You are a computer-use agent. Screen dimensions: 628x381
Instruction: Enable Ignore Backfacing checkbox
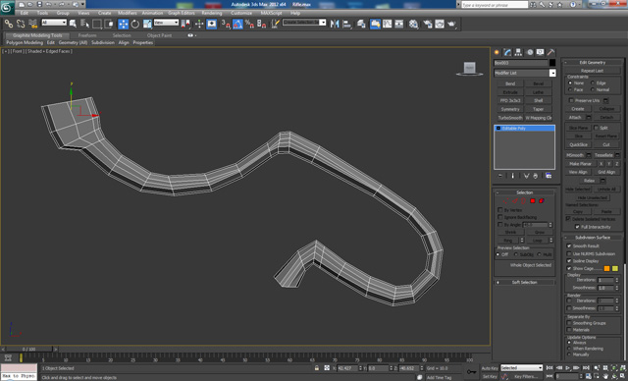point(499,217)
